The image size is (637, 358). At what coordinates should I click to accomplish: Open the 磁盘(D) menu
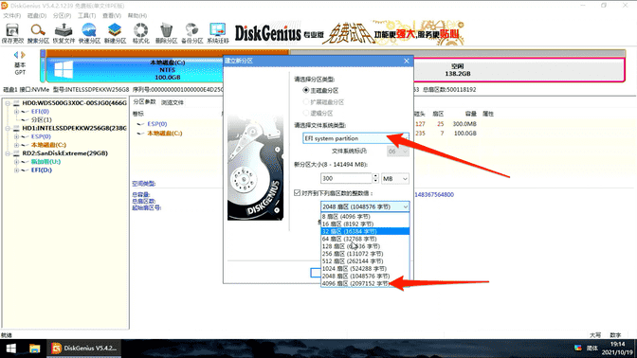click(37, 15)
